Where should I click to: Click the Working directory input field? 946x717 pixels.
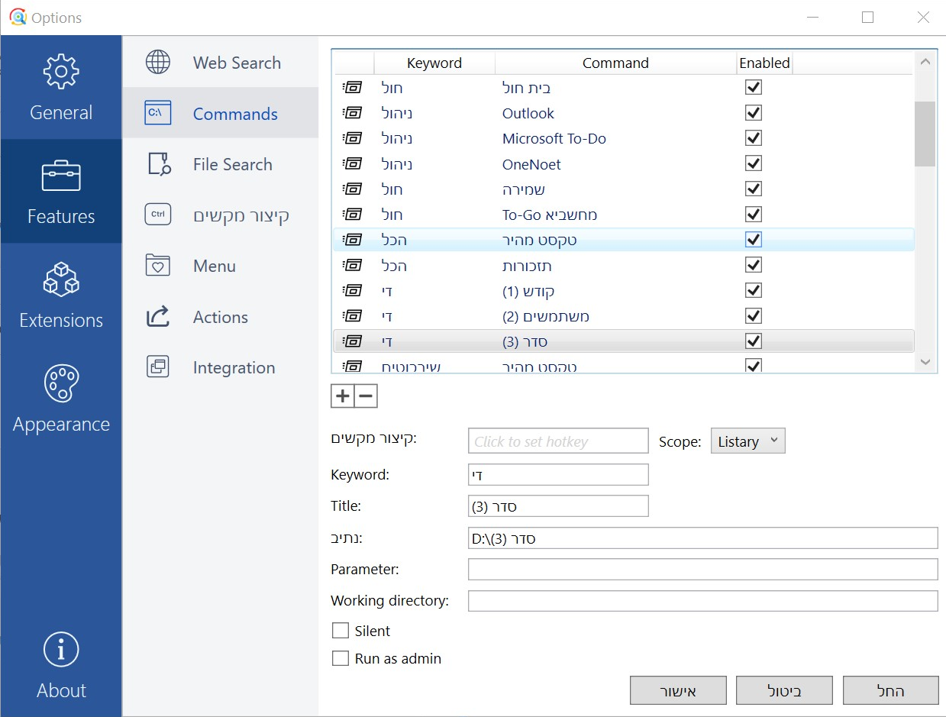[x=702, y=600]
